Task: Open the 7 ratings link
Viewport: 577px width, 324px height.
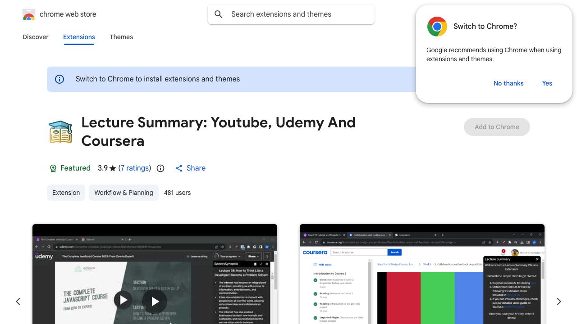Action: point(135,168)
